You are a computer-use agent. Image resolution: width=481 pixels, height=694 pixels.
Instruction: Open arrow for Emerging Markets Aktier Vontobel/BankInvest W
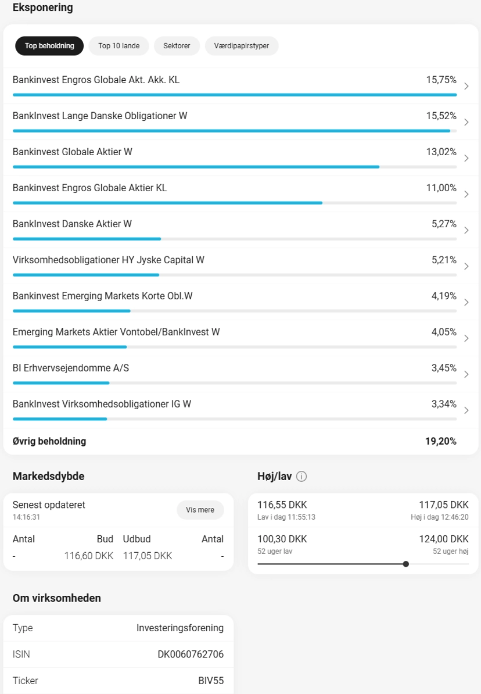pos(466,338)
